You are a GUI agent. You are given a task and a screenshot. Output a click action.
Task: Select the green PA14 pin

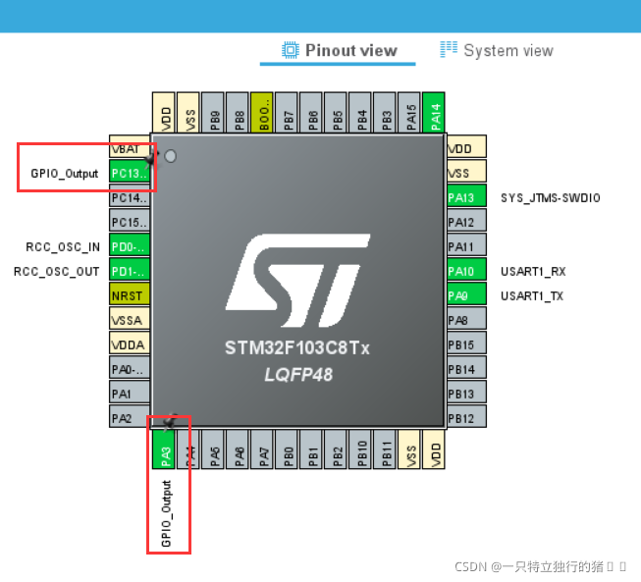coord(434,113)
